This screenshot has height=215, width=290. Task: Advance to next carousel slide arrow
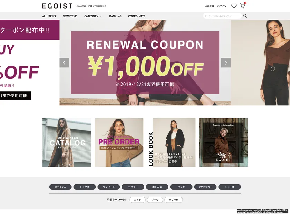226,63
